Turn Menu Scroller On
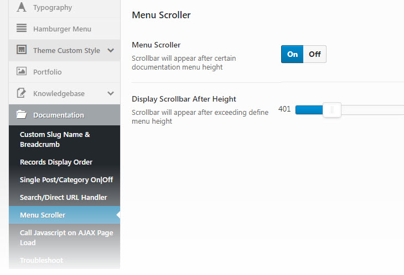Image resolution: width=404 pixels, height=275 pixels. coord(292,54)
